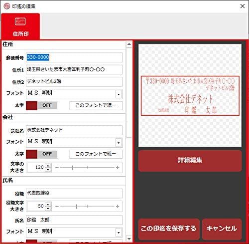Increase 文字の大きさ value with up arrow
Screen dimensions: 249x244
(x=48, y=165)
